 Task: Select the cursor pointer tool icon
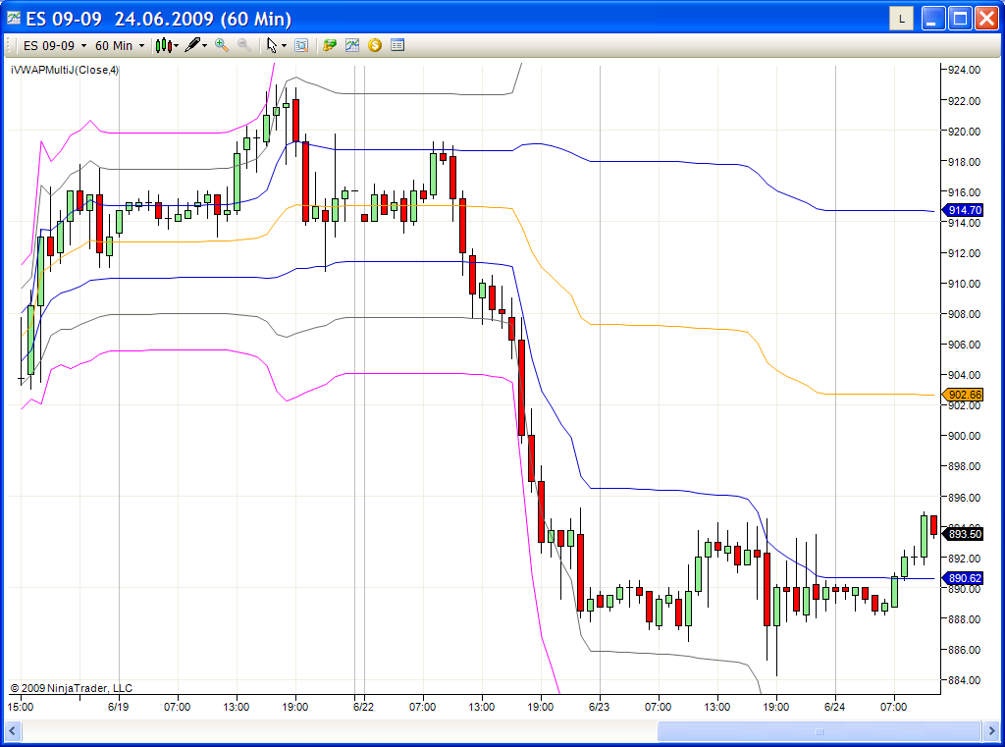click(x=272, y=45)
